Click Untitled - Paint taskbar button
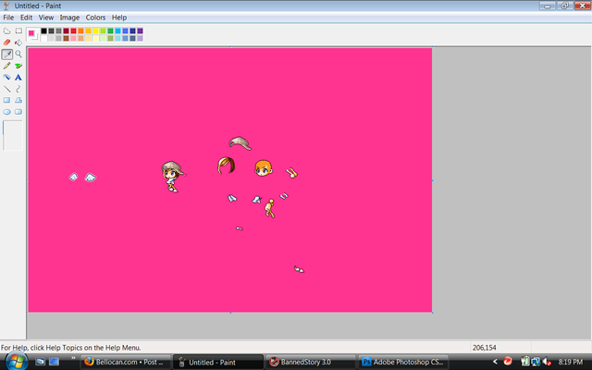Image resolution: width=592 pixels, height=370 pixels. pyautogui.click(x=218, y=363)
